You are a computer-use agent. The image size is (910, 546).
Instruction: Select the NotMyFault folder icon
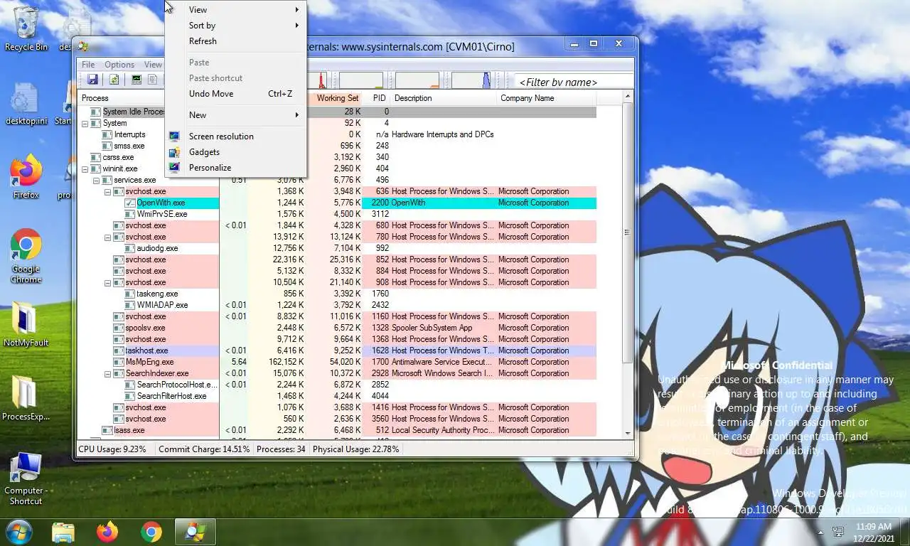[26, 324]
